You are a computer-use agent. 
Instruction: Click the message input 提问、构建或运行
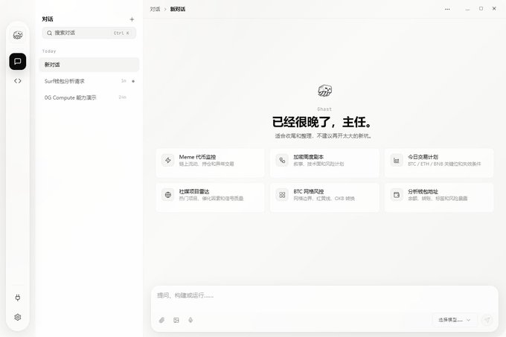[324, 295]
